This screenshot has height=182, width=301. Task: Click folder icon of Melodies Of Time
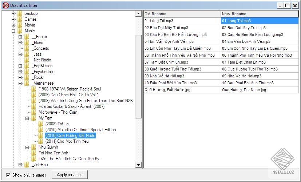(41, 130)
